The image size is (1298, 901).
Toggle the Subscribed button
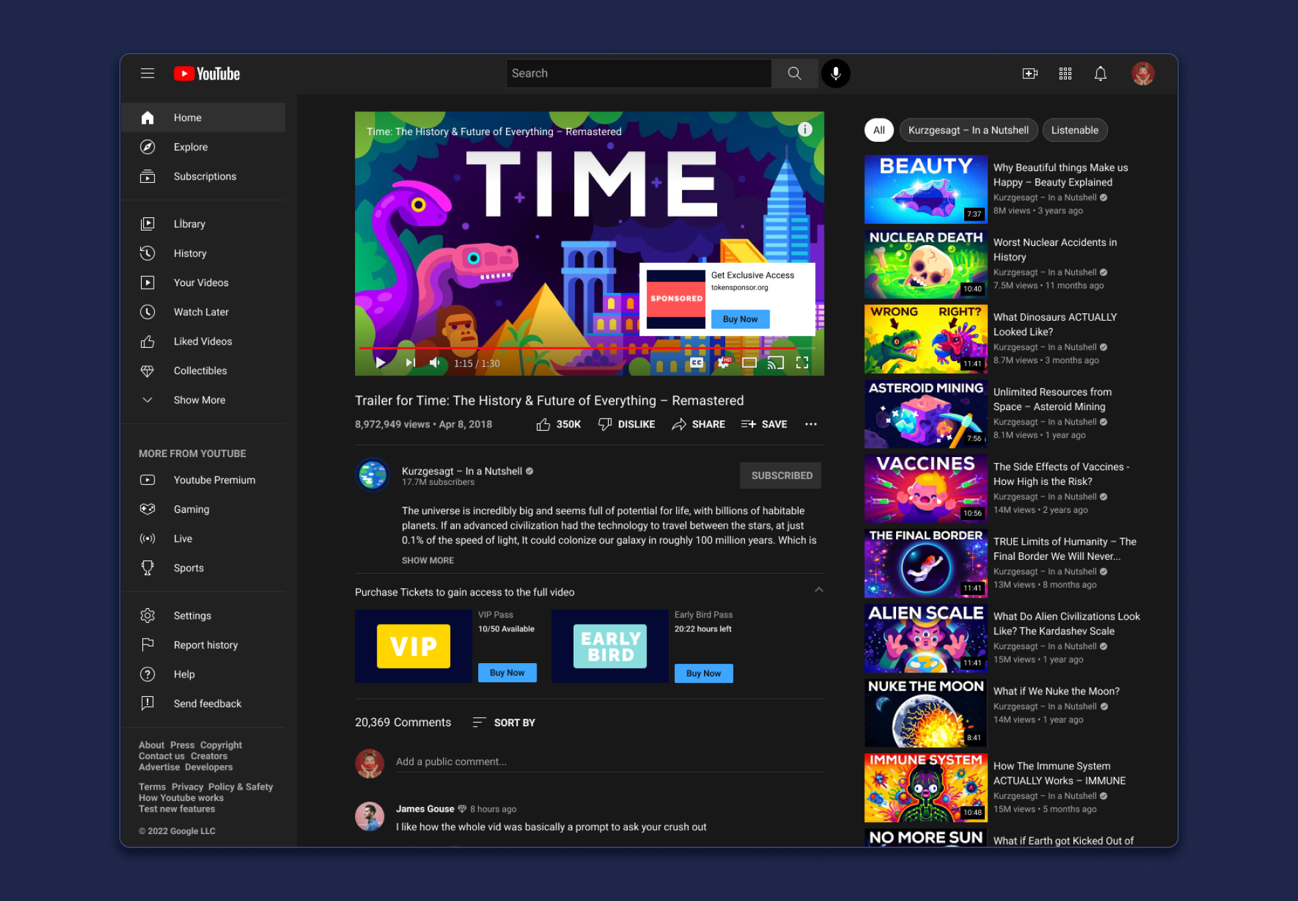point(781,476)
